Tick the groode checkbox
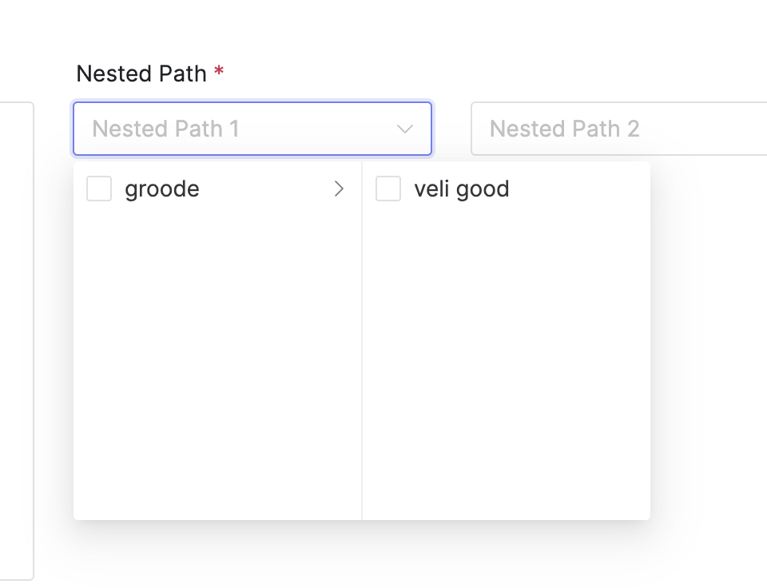The height and width of the screenshot is (588, 767). [99, 189]
